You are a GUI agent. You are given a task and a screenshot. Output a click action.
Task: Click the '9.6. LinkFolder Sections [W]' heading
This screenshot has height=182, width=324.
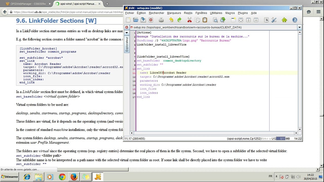[x=56, y=21]
